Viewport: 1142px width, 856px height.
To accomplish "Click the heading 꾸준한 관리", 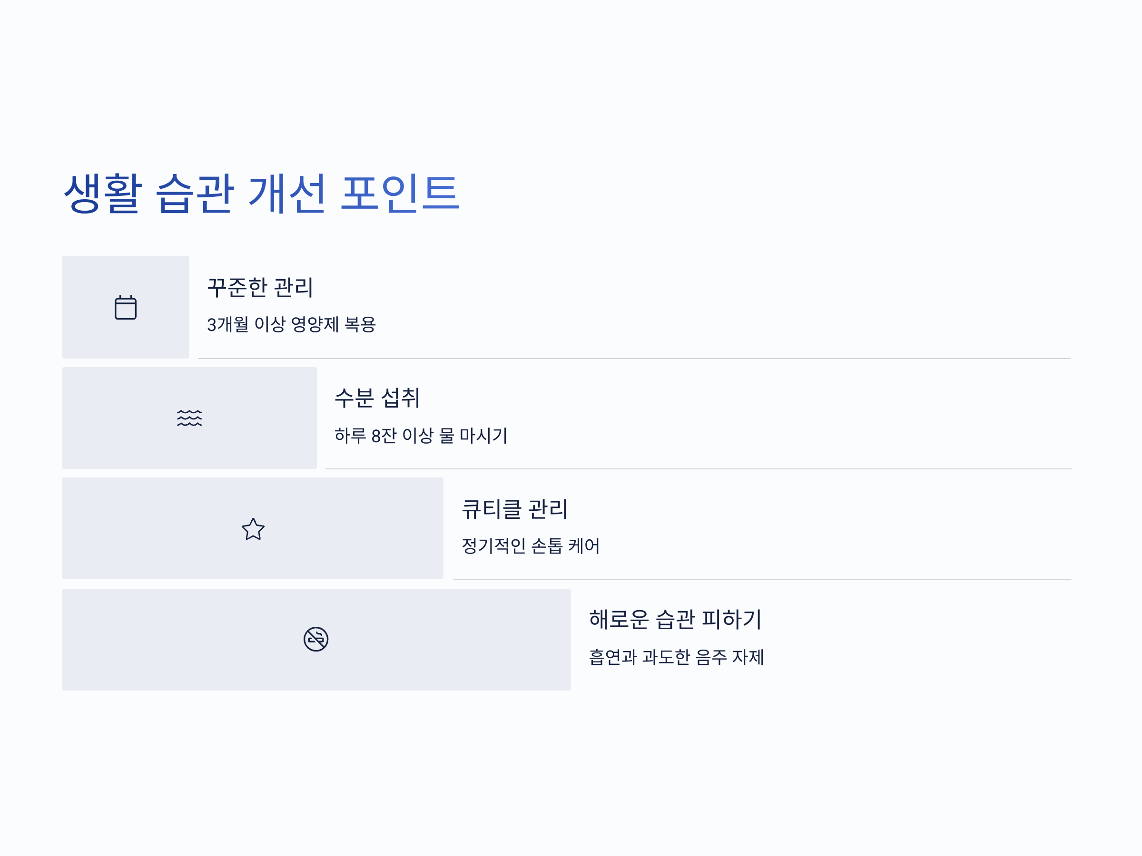I will (260, 287).
